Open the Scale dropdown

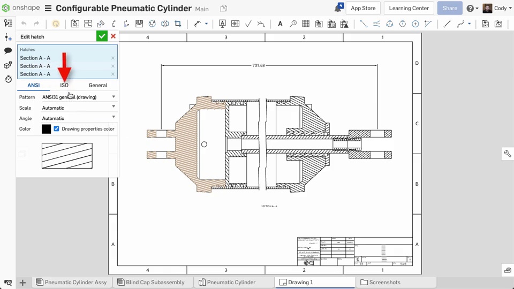(x=114, y=107)
